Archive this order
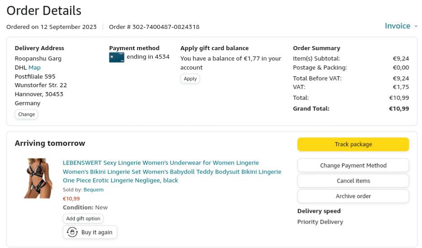The image size is (422, 248). (x=353, y=196)
